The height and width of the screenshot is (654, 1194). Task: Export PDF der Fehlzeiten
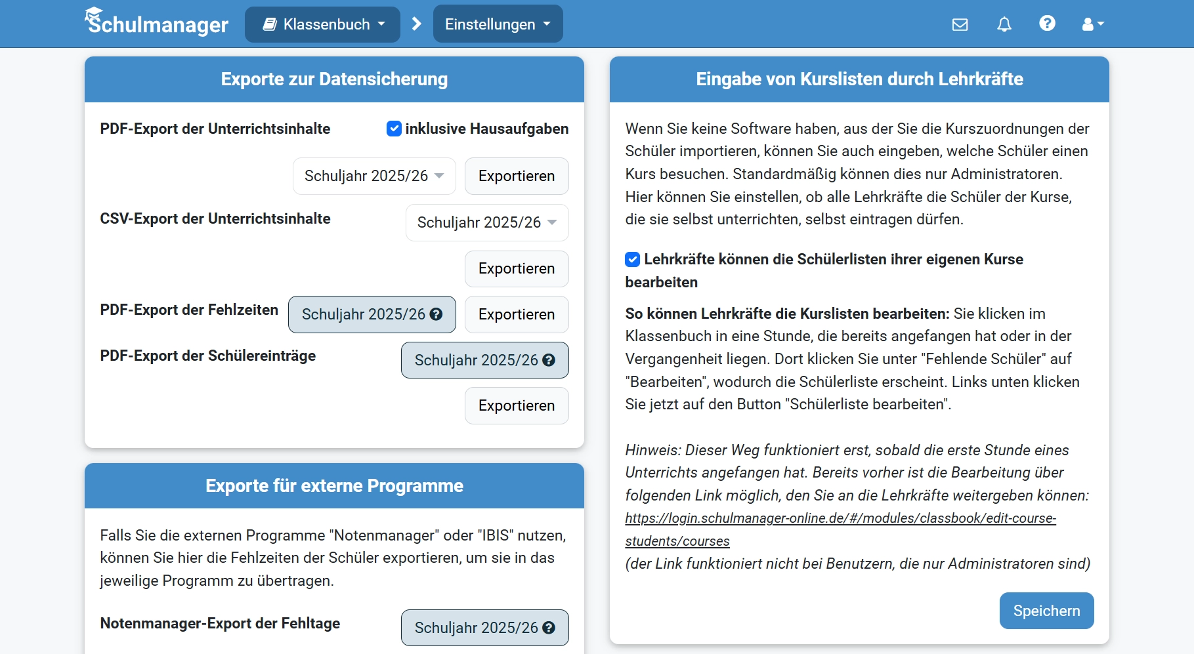point(517,314)
